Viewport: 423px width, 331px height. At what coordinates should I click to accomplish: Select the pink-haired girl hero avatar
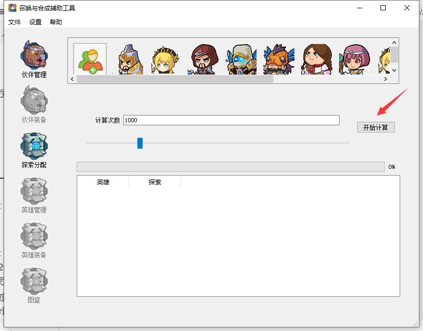[x=354, y=60]
